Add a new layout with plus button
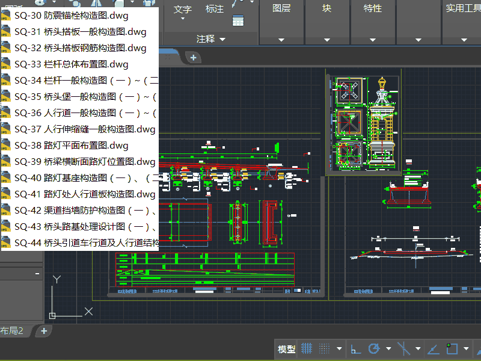 43,331
